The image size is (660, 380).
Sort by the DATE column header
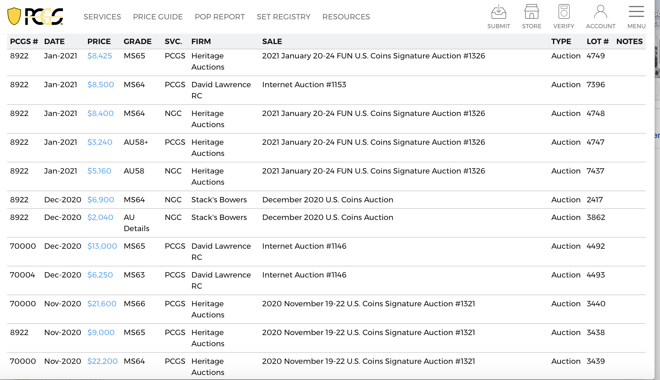[x=54, y=41]
